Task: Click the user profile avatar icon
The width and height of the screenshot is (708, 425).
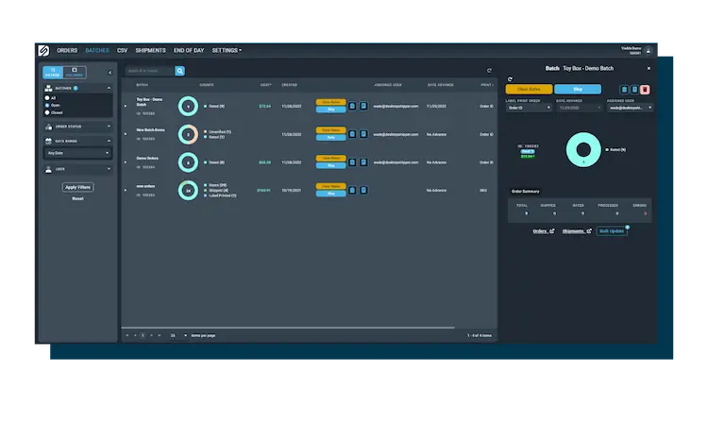Action: pyautogui.click(x=648, y=51)
